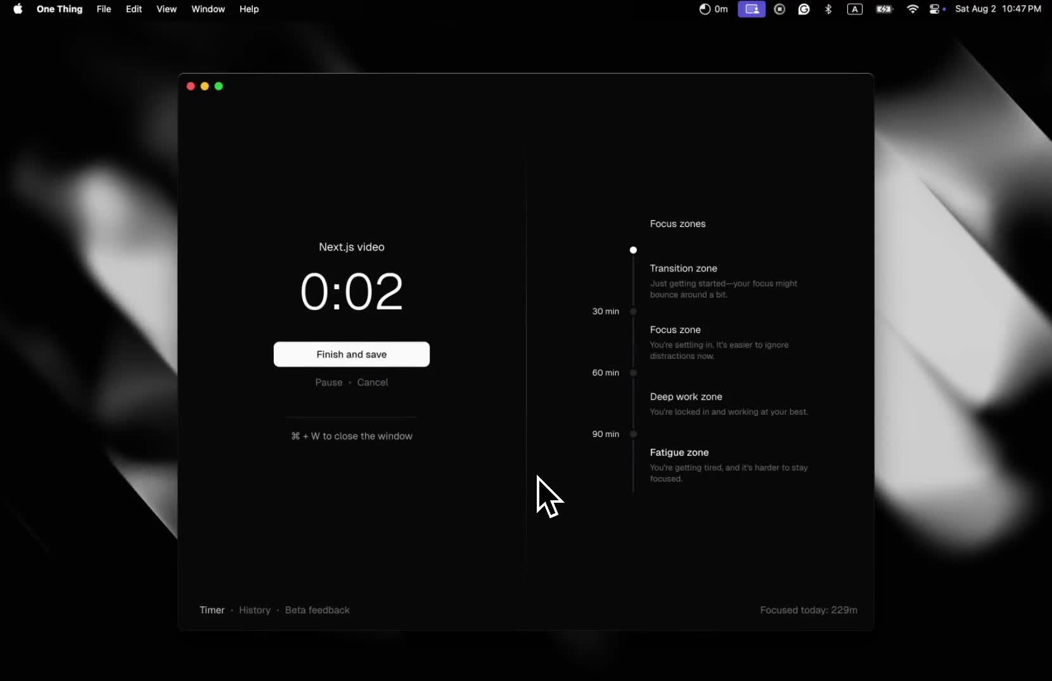
Task: Click the Fatigue zone label
Action: click(679, 453)
